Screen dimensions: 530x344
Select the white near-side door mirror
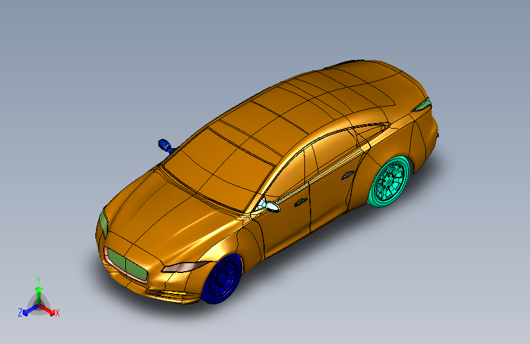coord(272,206)
